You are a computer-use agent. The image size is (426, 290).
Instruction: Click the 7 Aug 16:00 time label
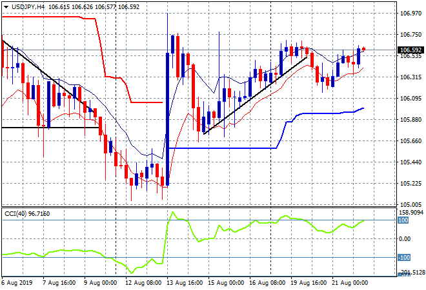coord(59,283)
